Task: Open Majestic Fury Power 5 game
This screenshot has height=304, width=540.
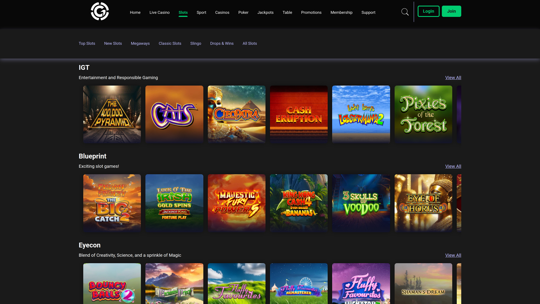Action: (x=237, y=203)
